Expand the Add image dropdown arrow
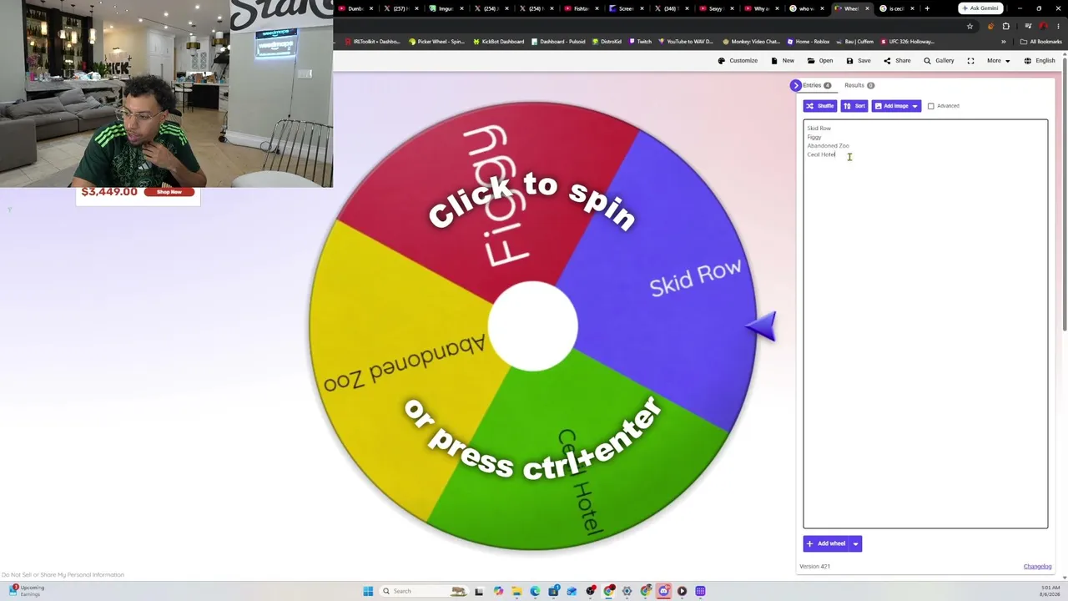The height and width of the screenshot is (601, 1068). [x=915, y=106]
